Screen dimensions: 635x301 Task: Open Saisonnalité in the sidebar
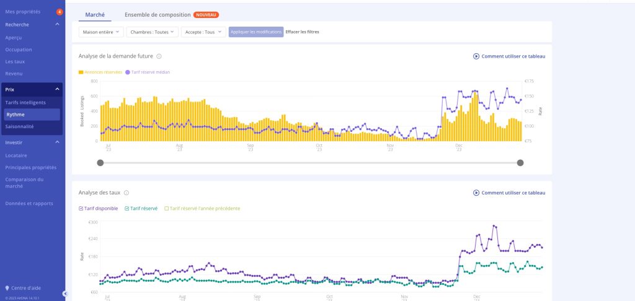19,126
